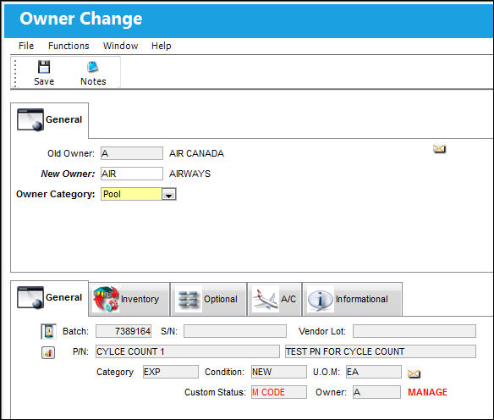Click the Old Owner input field
Viewport: 494px width, 420px height.
(132, 153)
